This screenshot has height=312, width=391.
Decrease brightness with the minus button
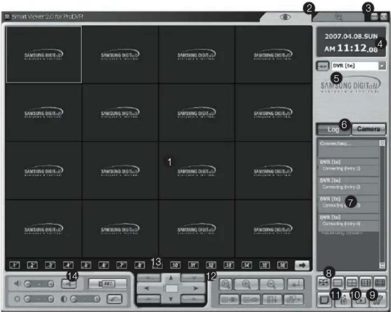point(28,299)
